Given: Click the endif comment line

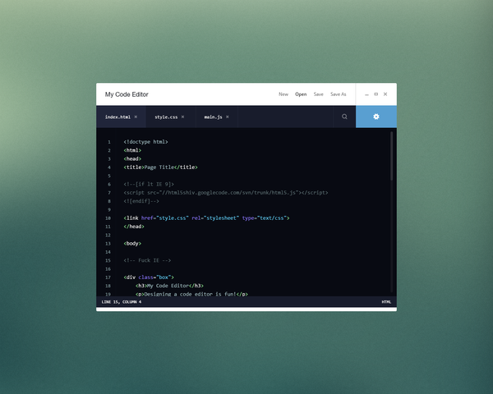Looking at the screenshot, I should pyautogui.click(x=141, y=201).
